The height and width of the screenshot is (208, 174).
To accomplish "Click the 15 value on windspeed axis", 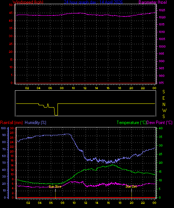I will [11, 60].
